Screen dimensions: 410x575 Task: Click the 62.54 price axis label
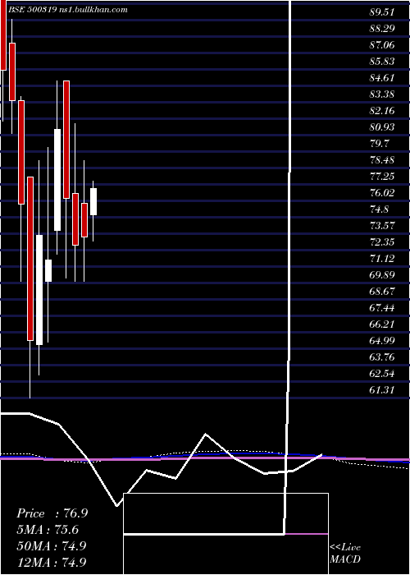[x=382, y=374]
